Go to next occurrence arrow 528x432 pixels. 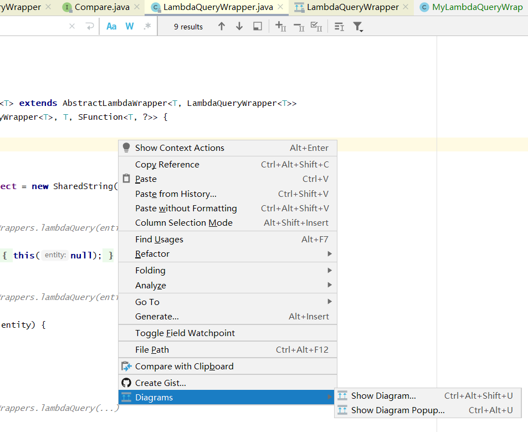pyautogui.click(x=239, y=26)
